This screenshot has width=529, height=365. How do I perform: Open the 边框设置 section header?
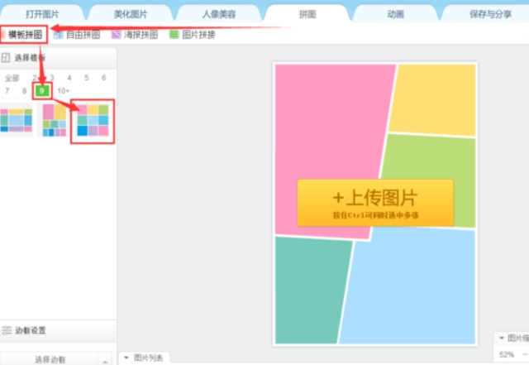pos(58,330)
